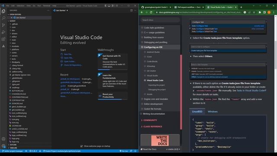Click the browser forward arrow
This screenshot has height=156, width=277.
[x=146, y=13]
